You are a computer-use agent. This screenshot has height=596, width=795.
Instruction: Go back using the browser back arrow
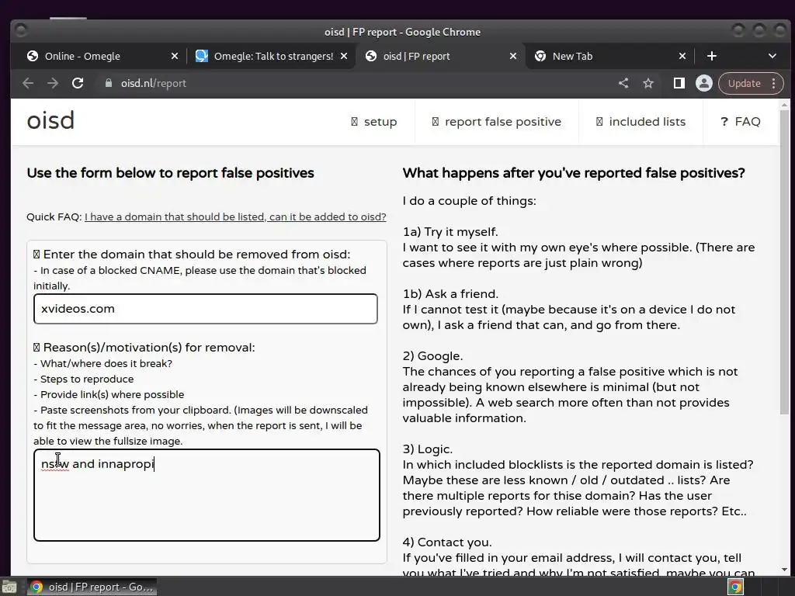click(x=28, y=83)
